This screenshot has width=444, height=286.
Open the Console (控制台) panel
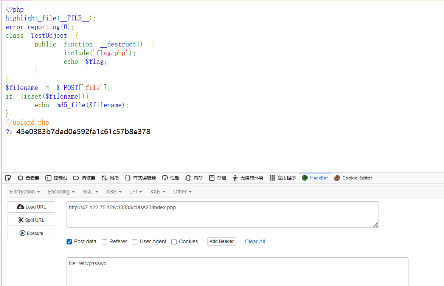tap(56, 178)
